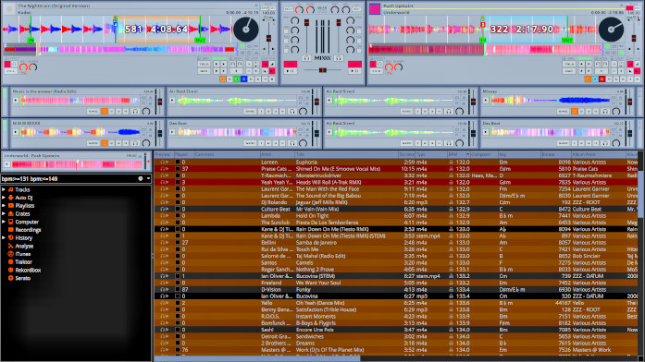
Task: Expand the History tree node
Action: click(4, 237)
